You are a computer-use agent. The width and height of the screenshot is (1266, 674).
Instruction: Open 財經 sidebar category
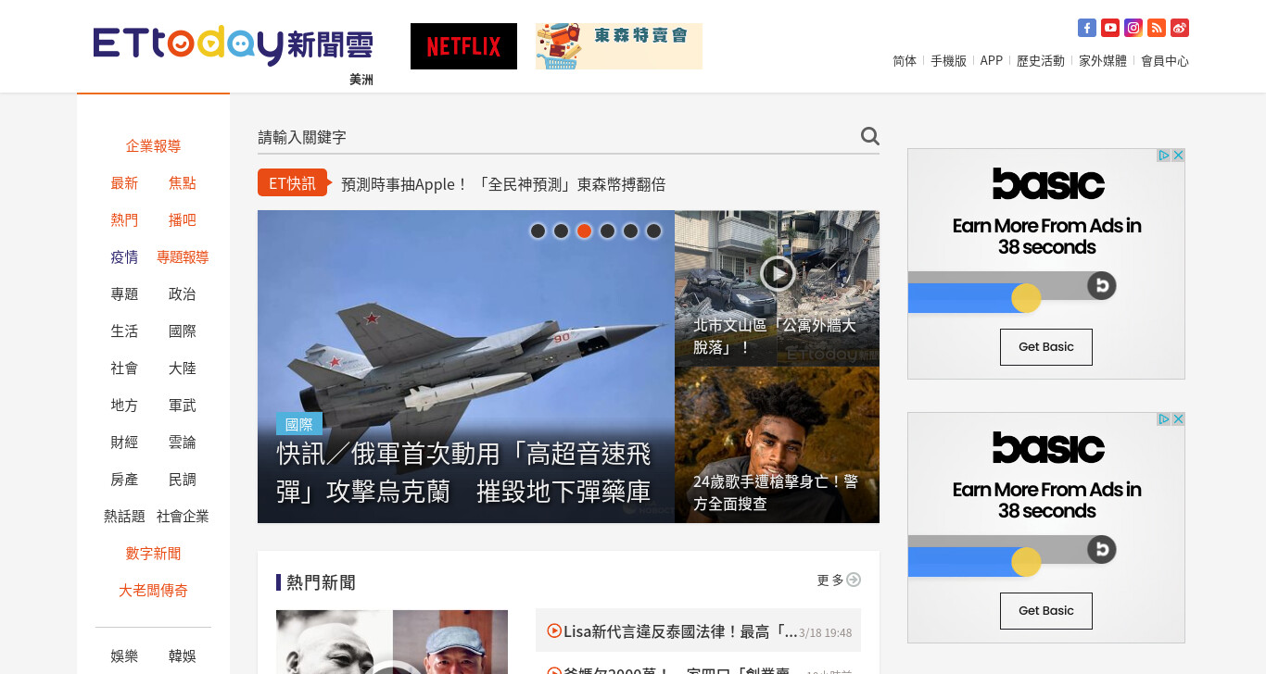pyautogui.click(x=124, y=442)
